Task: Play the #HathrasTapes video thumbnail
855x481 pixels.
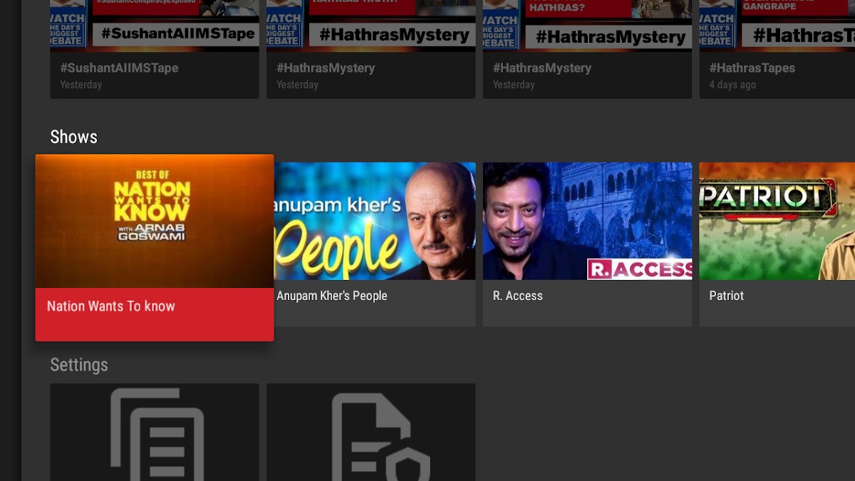Action: pos(777,25)
